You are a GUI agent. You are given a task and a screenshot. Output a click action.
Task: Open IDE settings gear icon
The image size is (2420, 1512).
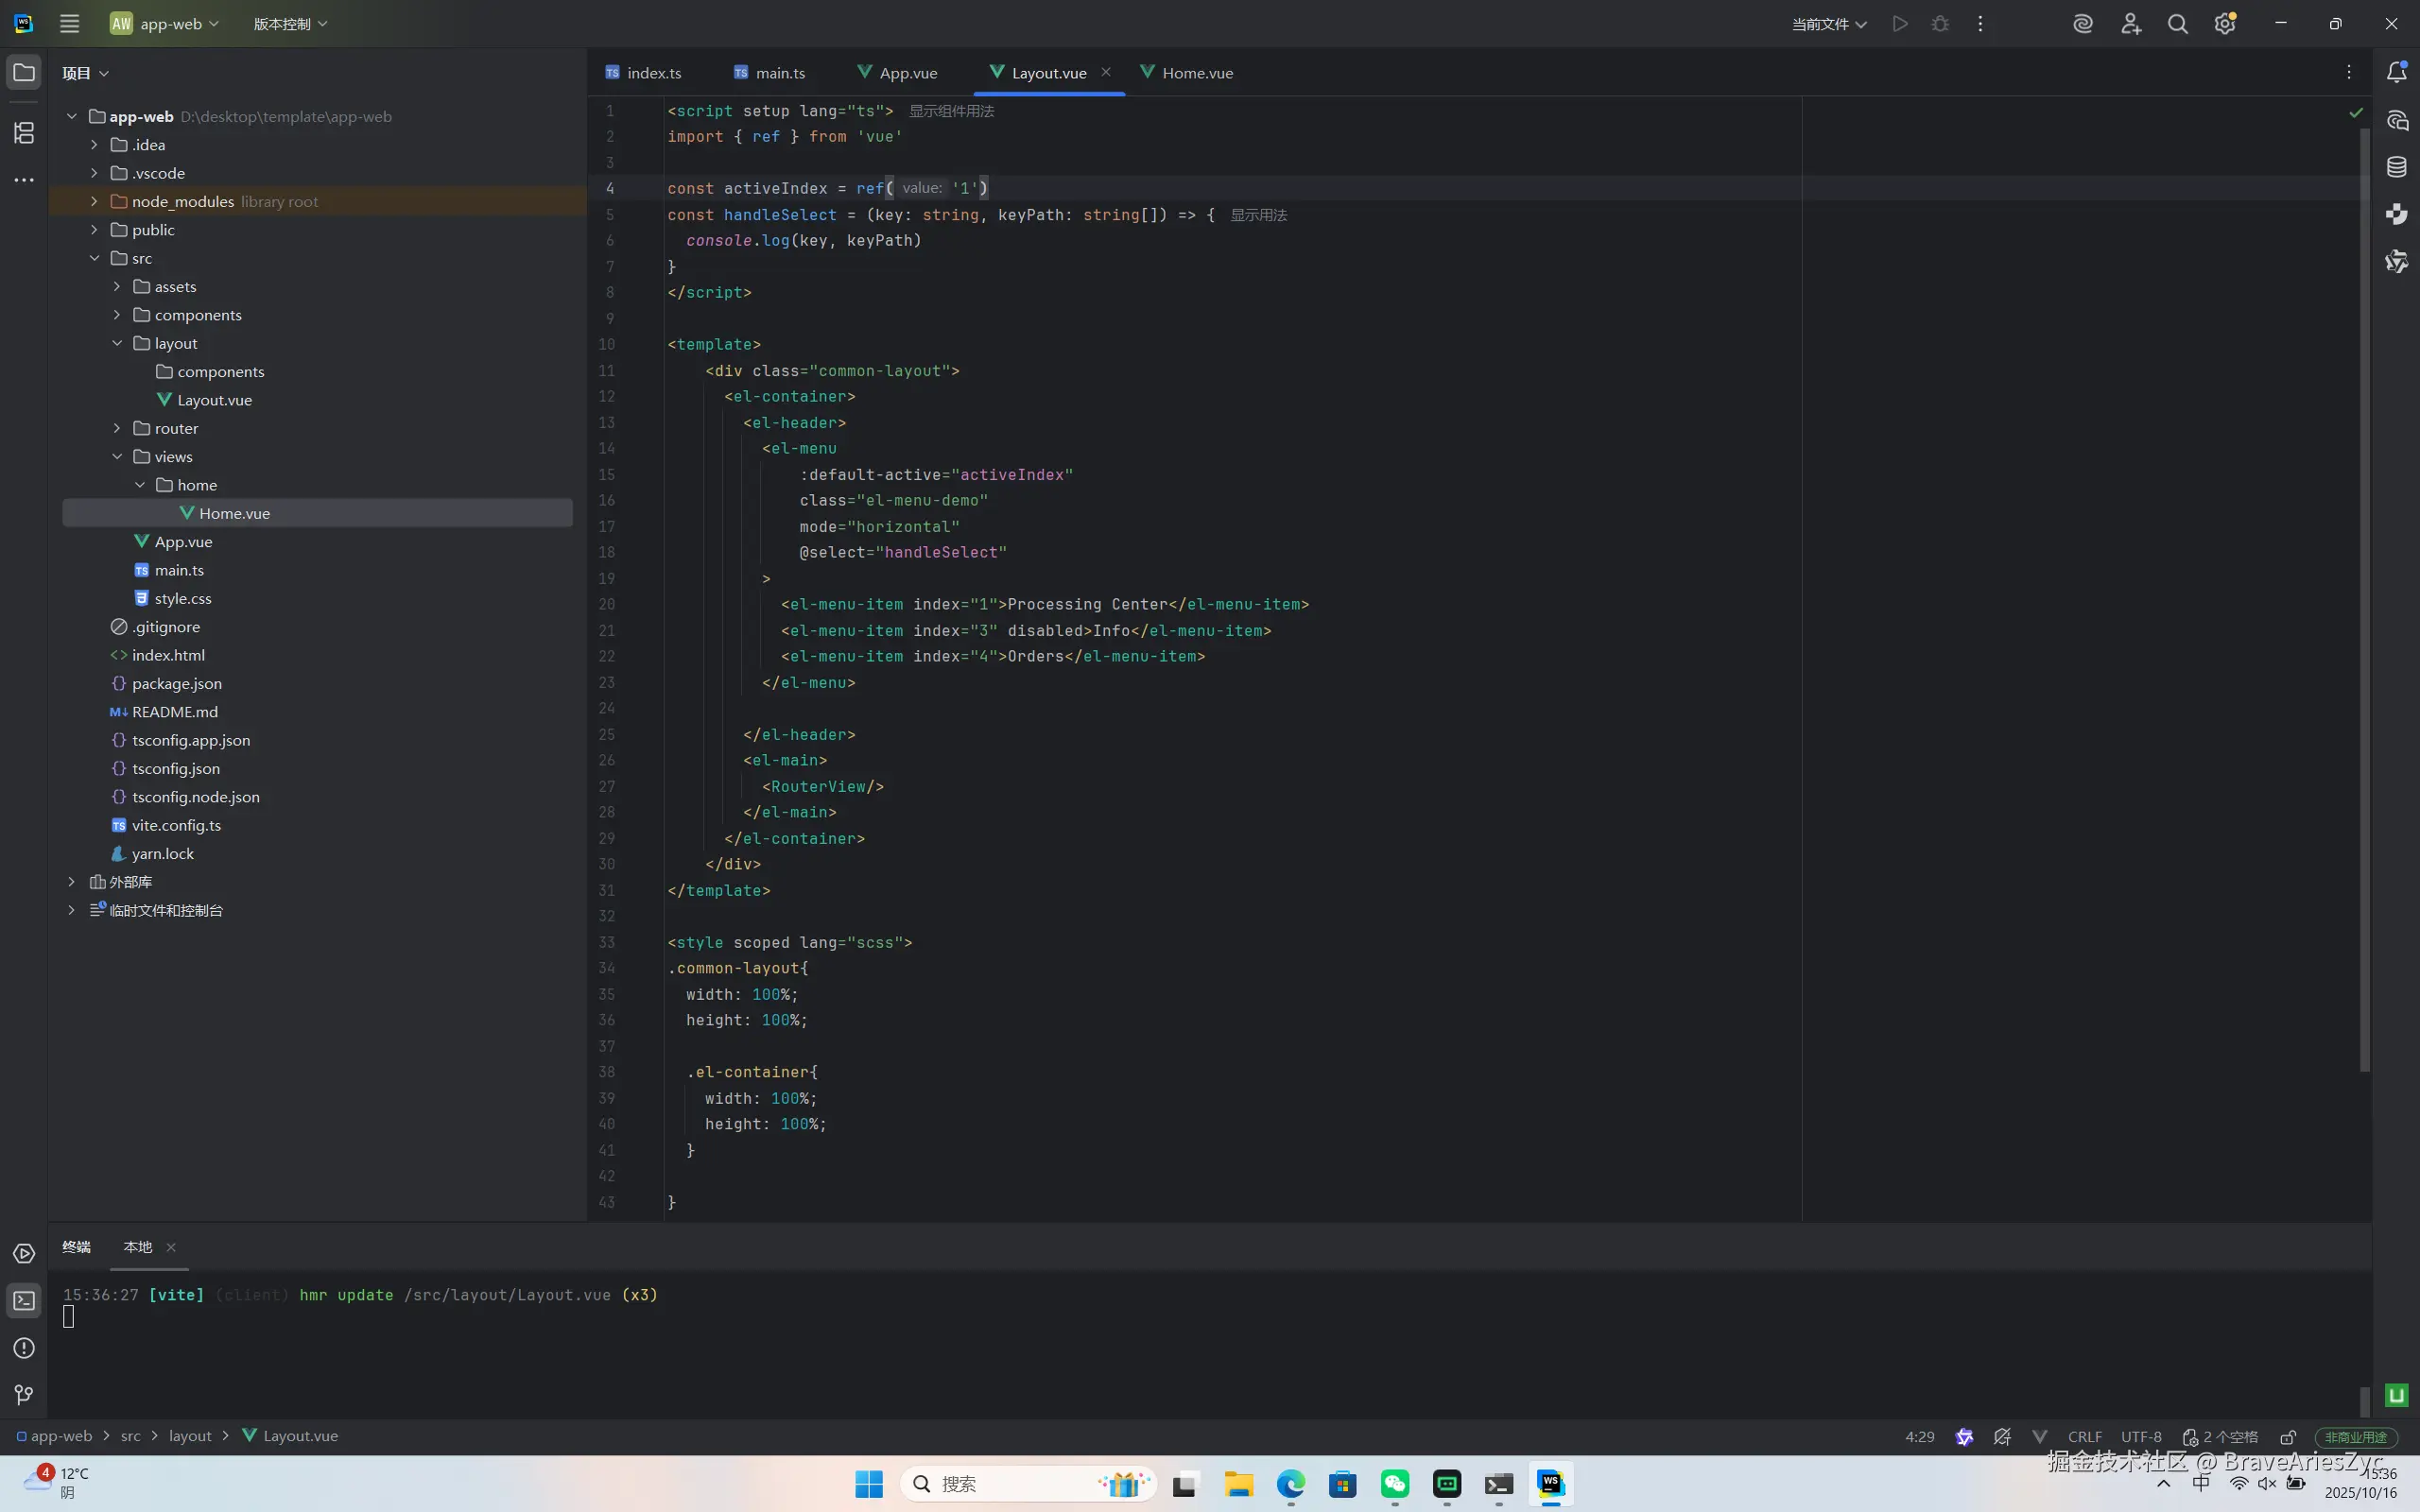[2224, 24]
